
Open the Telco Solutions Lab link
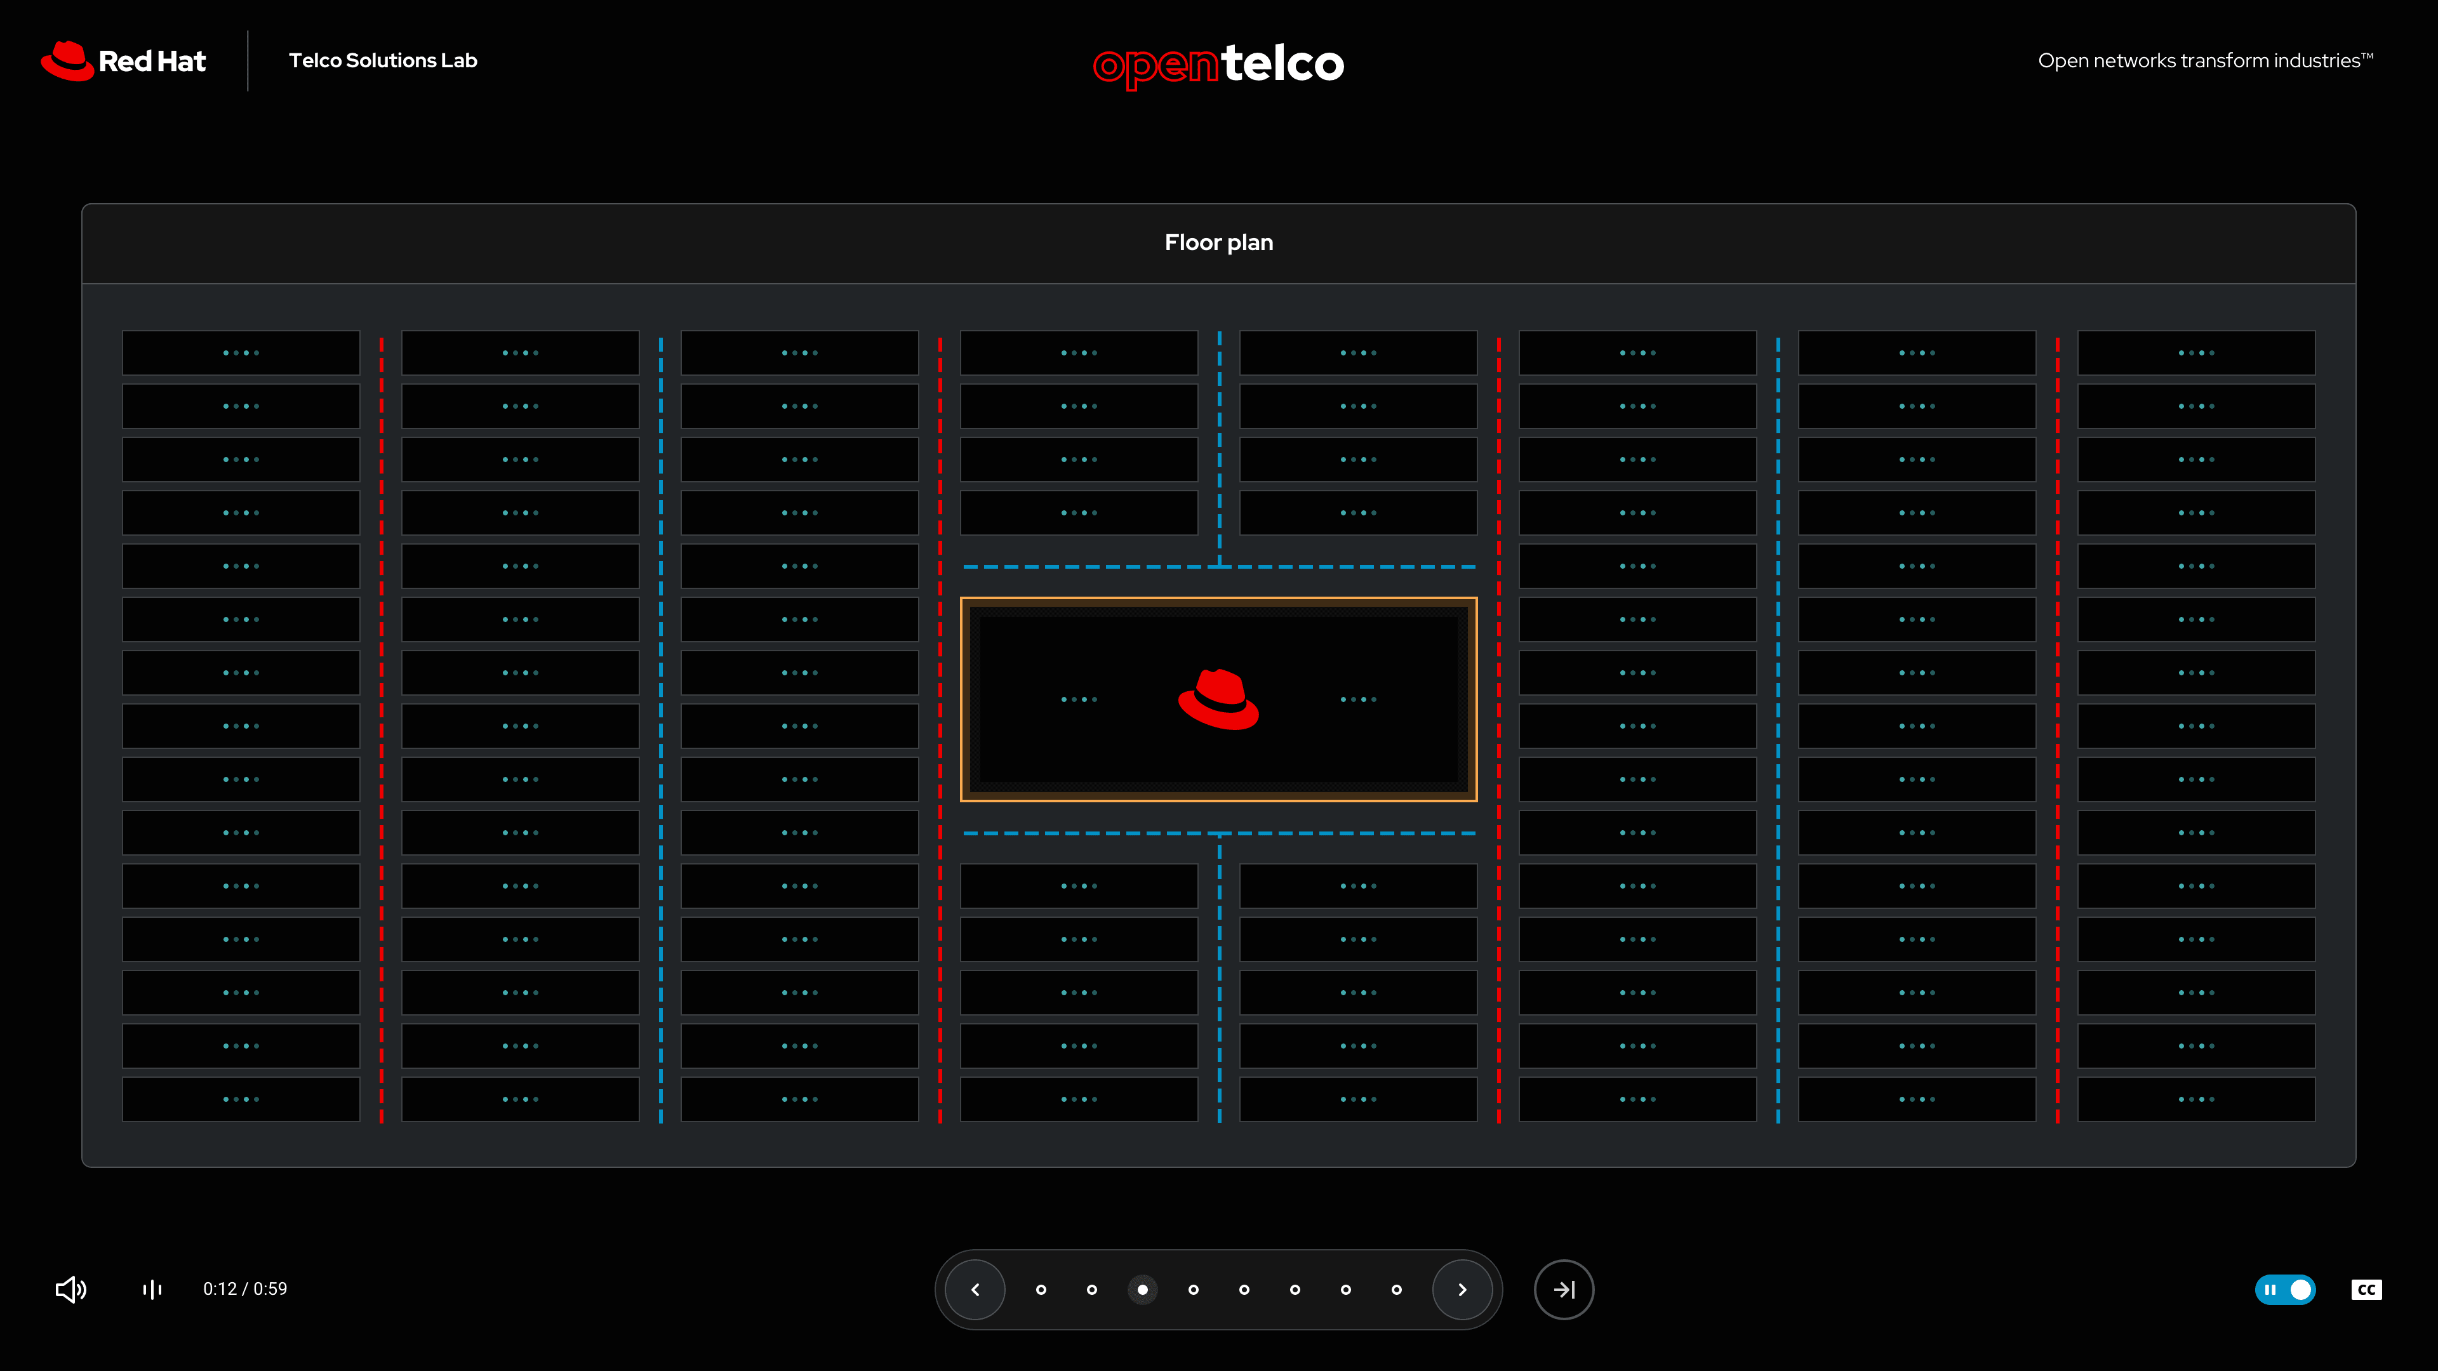click(x=382, y=60)
